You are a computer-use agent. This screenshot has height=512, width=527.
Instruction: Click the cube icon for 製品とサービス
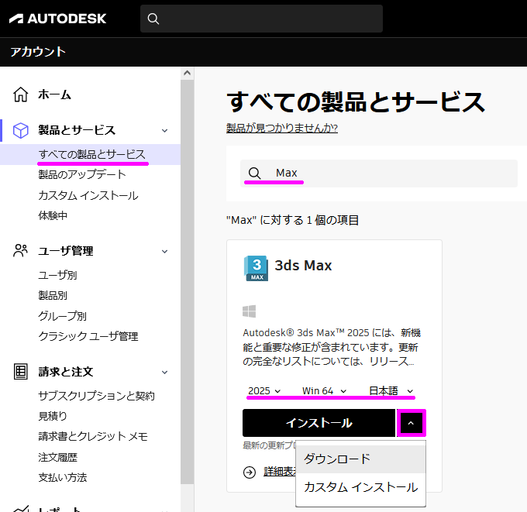point(20,130)
